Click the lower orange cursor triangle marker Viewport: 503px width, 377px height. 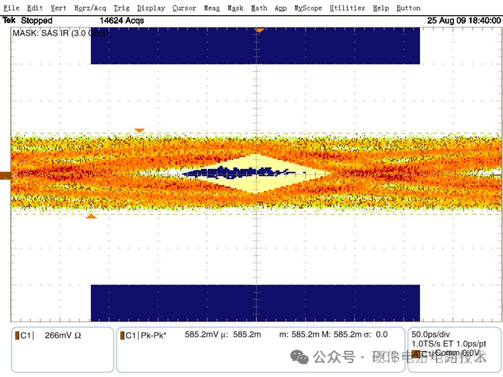(x=91, y=216)
